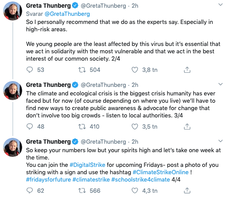The image size is (225, 197).
Task: Reply to the 2/4 tweet with 53 replies
Action: [x=30, y=70]
